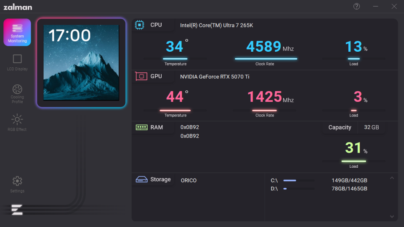Viewport: 404px width, 227px height.
Task: Click the NVIDIA GeForce RTX 5070 Ti name
Action: click(215, 77)
